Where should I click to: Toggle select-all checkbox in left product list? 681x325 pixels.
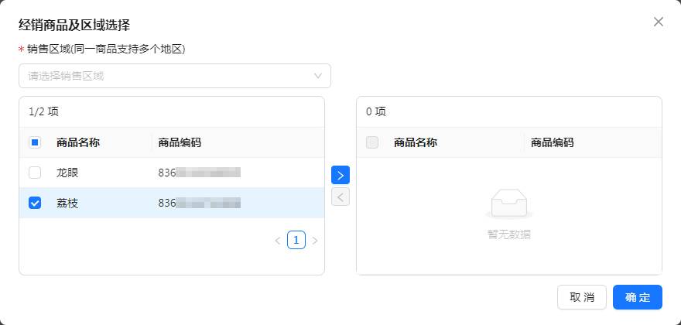[35, 142]
